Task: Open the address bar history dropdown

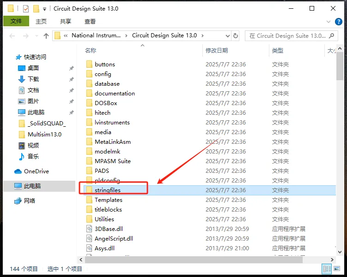Action: 227,36
